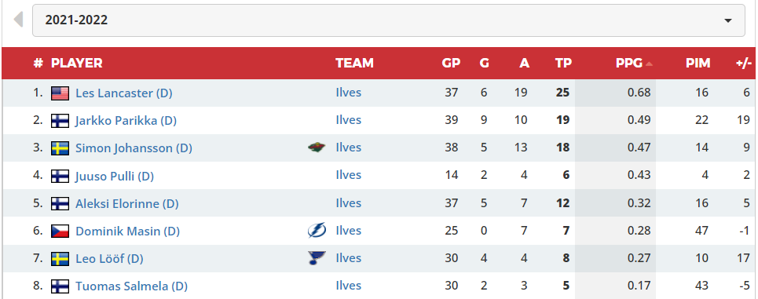Click the St. Louis Blues logo beside Leo Lööf

point(317,258)
